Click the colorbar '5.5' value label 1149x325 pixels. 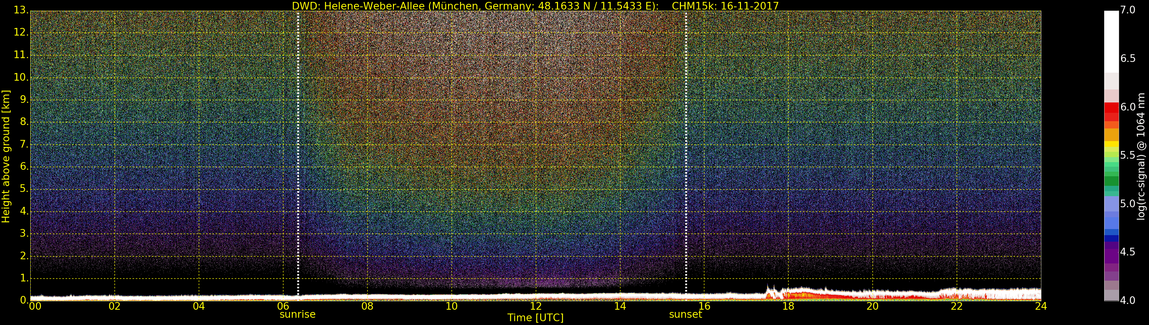click(x=1128, y=155)
